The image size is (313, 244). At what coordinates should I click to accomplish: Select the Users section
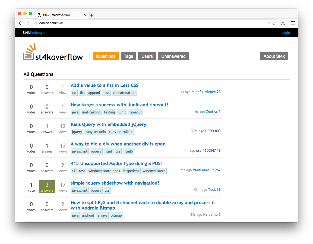147,56
